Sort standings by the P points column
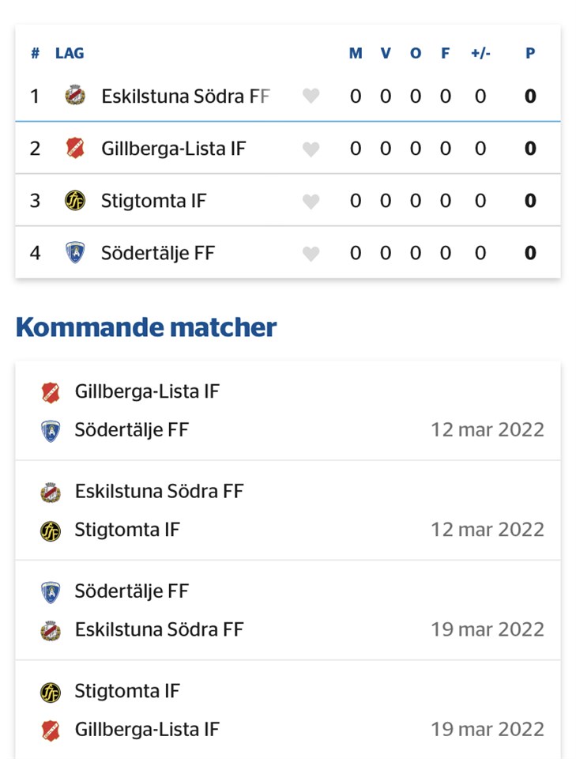Image resolution: width=576 pixels, height=759 pixels. pyautogui.click(x=530, y=54)
